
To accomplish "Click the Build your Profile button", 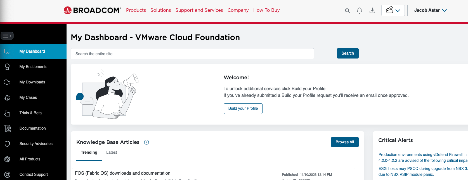I will click(x=243, y=109).
